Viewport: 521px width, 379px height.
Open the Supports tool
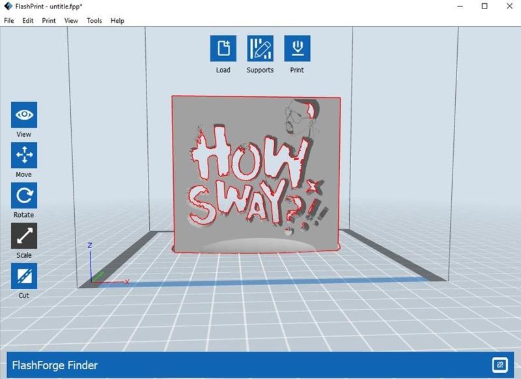(x=260, y=48)
